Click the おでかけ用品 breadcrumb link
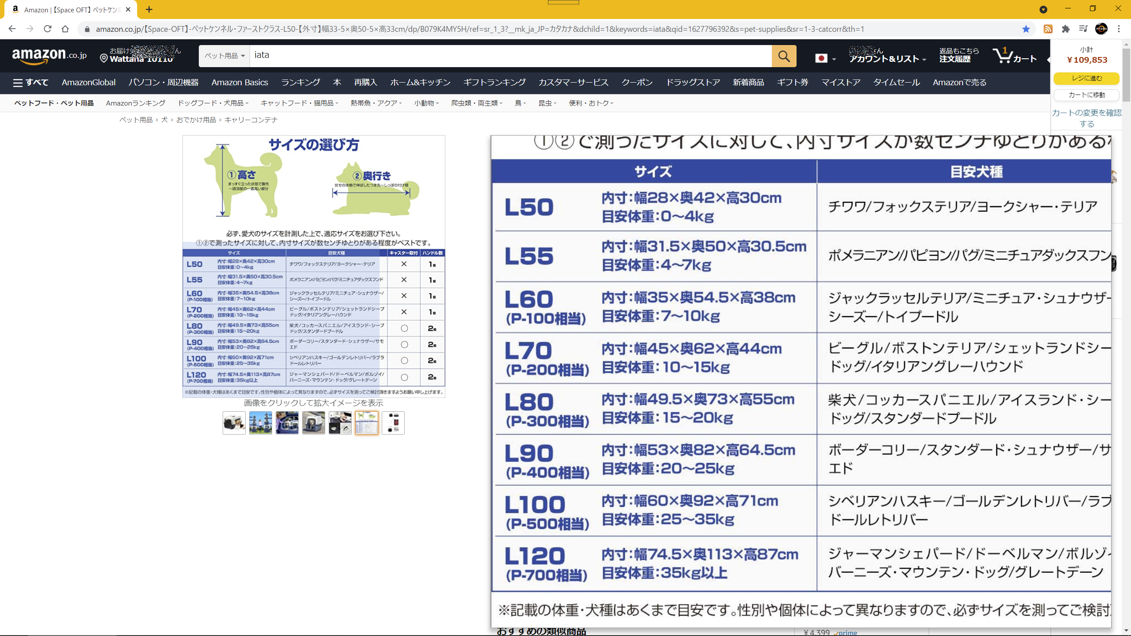 [x=196, y=120]
